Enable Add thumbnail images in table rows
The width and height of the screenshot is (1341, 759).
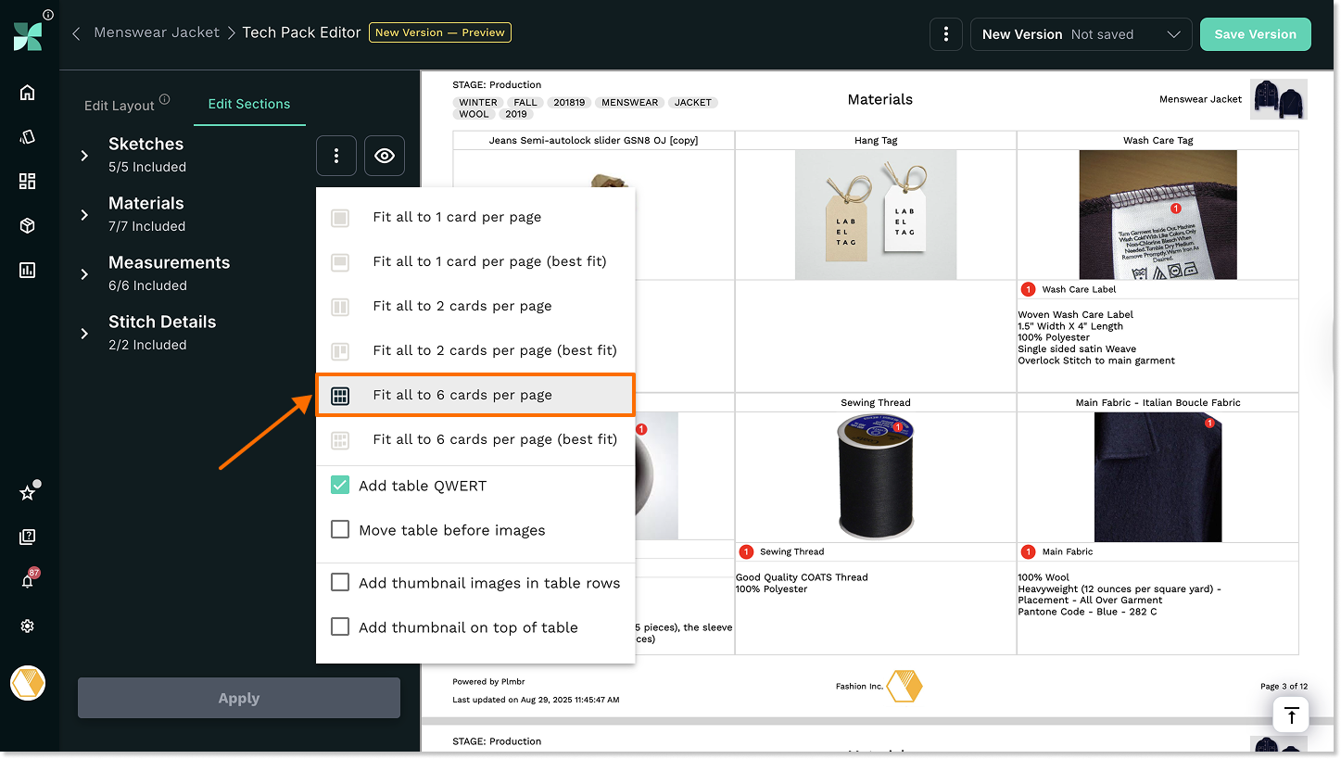340,583
